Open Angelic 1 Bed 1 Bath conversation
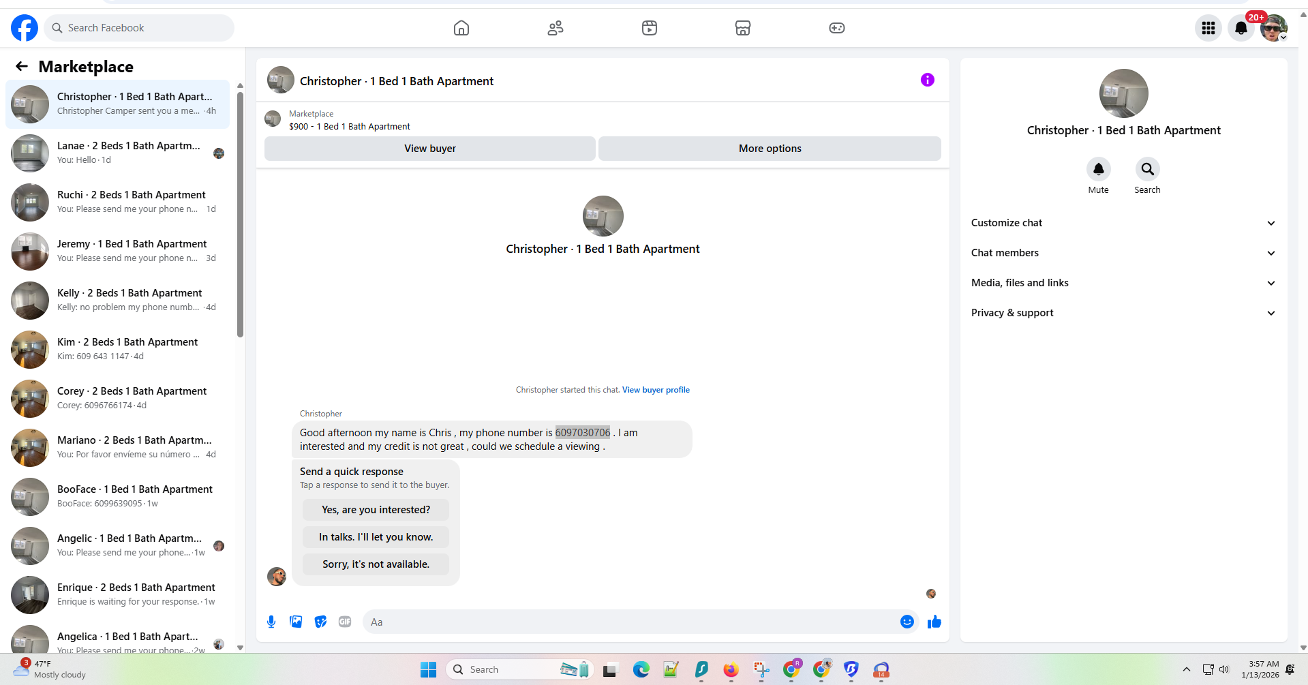Image resolution: width=1308 pixels, height=685 pixels. [117, 545]
